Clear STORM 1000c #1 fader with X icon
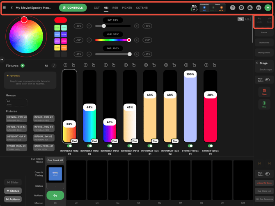This screenshot has width=275, height=206. pos(186,65)
